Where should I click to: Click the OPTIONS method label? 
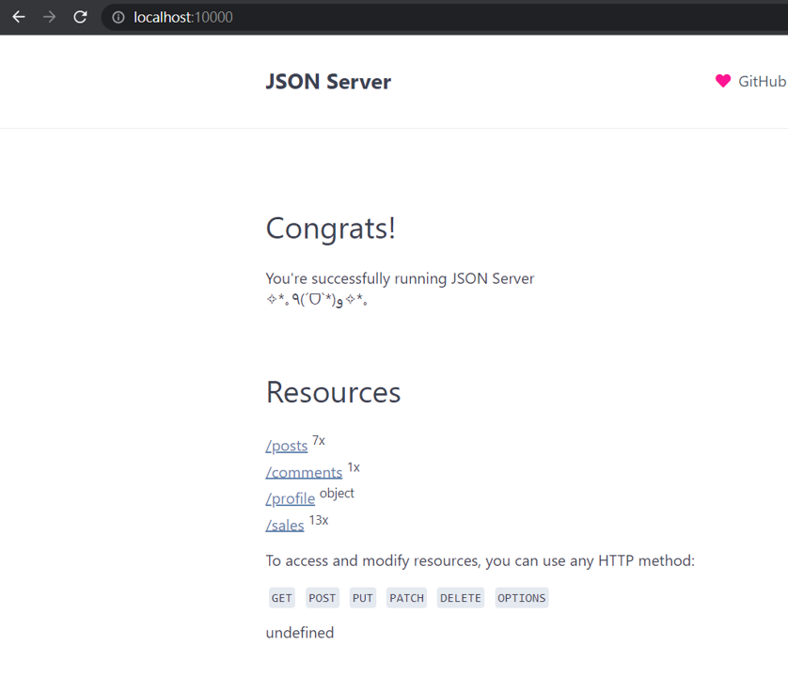click(522, 598)
